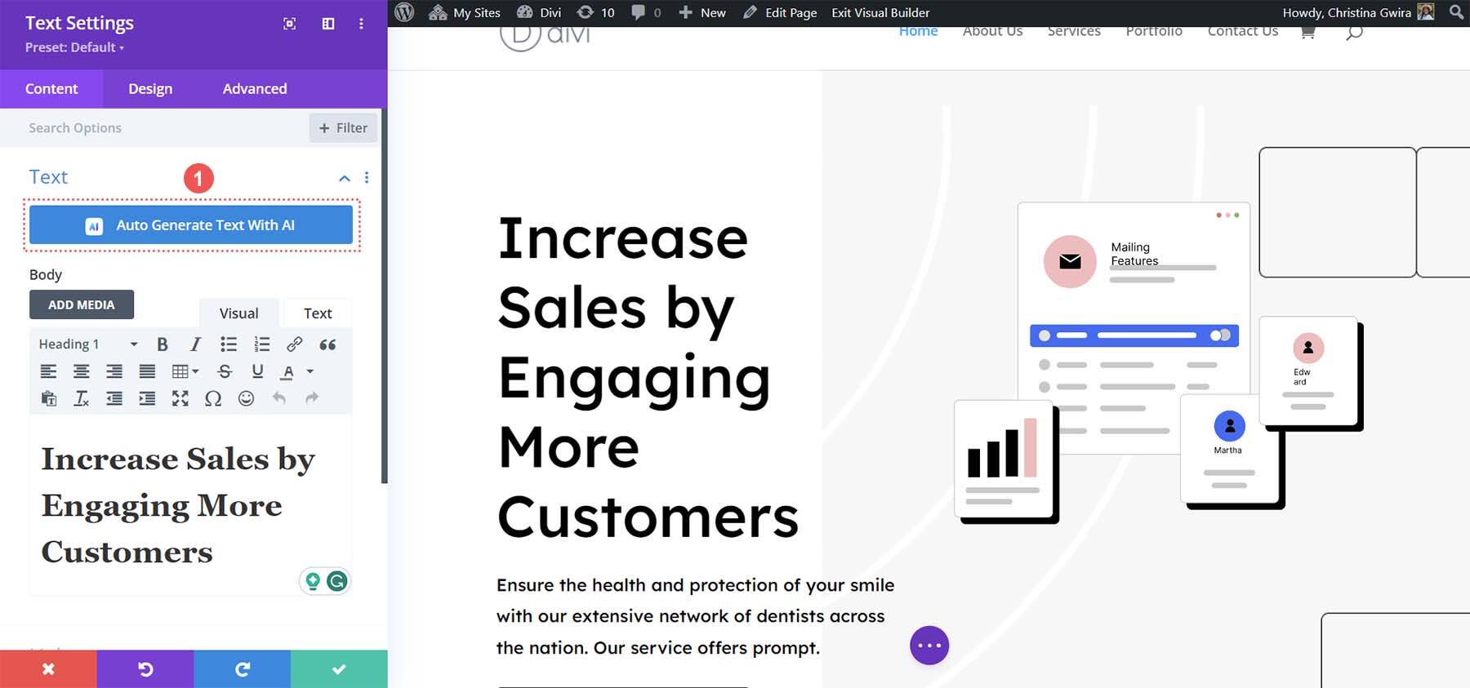Click the purple three-dots builder button
1470x688 pixels.
[929, 646]
